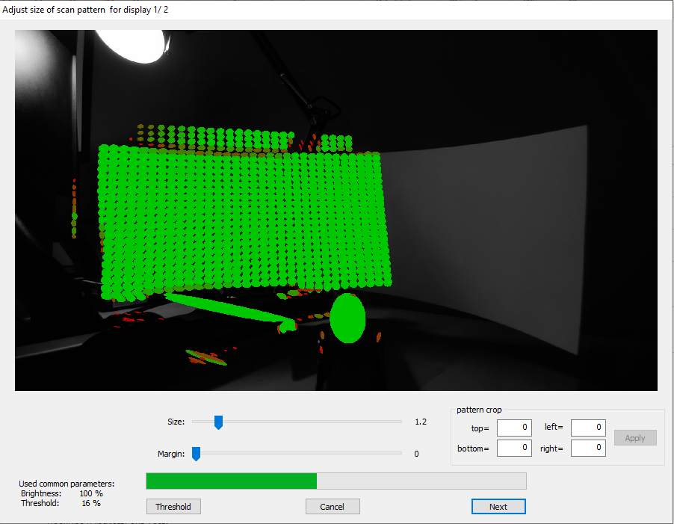The width and height of the screenshot is (674, 524).
Task: Click the Next button
Action: point(498,507)
